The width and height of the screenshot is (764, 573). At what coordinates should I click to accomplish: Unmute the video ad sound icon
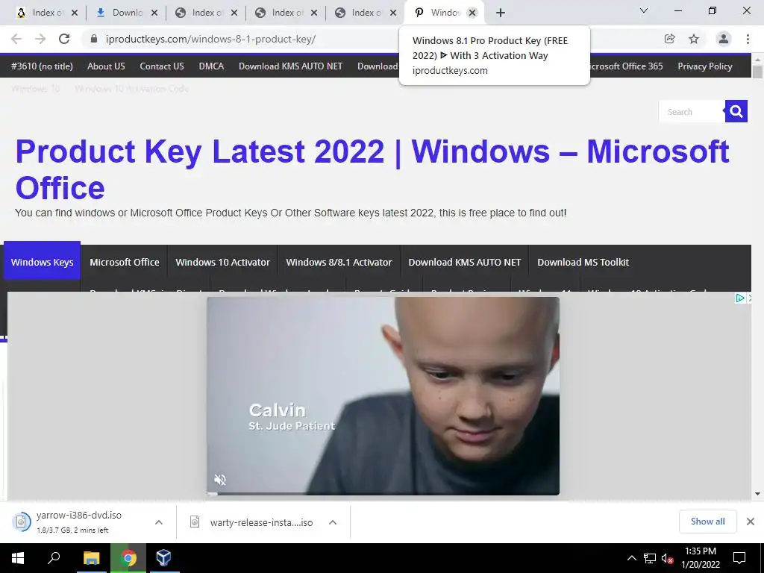(x=220, y=480)
